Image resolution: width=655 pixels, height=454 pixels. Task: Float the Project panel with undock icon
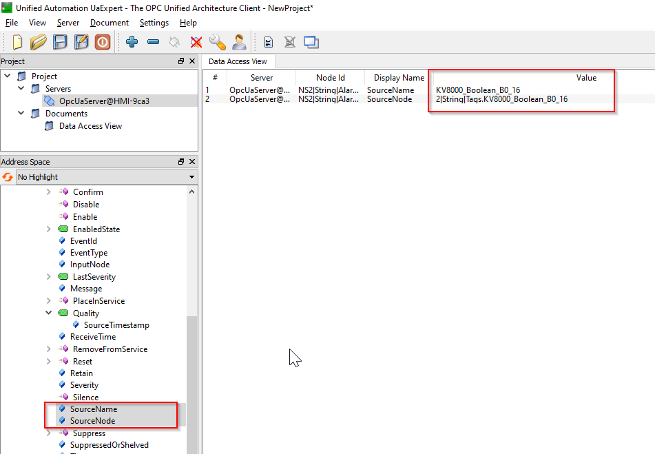click(x=181, y=61)
